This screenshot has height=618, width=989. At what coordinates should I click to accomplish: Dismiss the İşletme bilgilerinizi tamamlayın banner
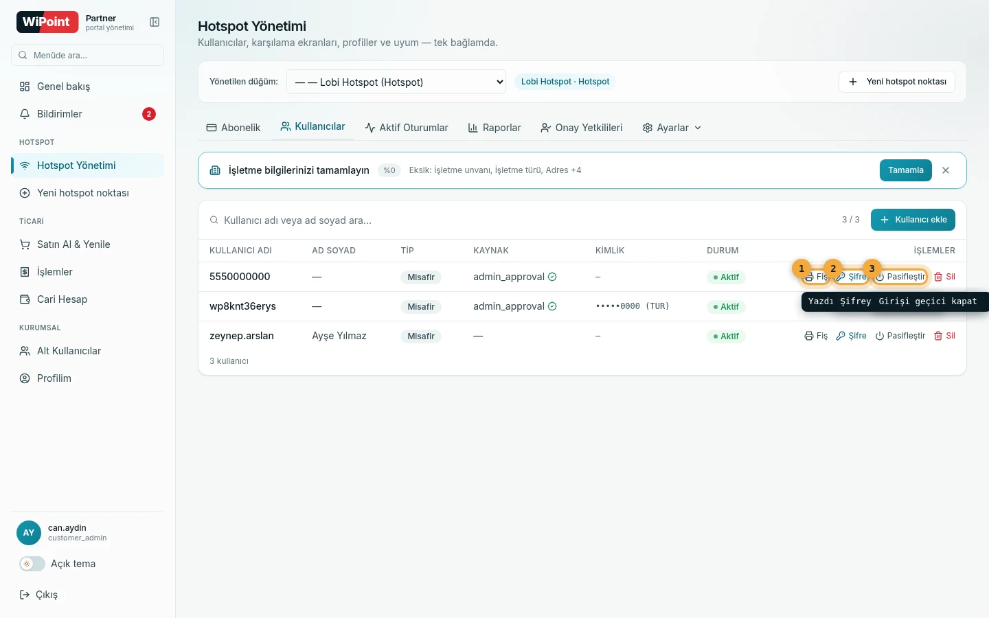(946, 170)
